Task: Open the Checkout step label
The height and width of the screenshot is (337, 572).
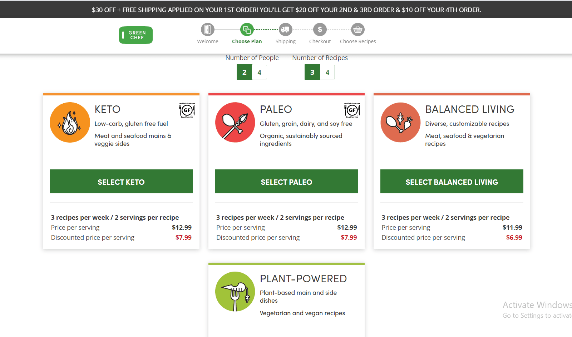Action: click(x=320, y=41)
